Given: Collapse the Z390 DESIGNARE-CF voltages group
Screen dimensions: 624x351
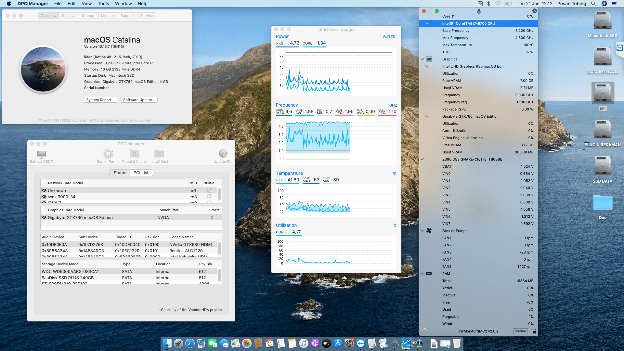Looking at the screenshot, I should [x=422, y=159].
